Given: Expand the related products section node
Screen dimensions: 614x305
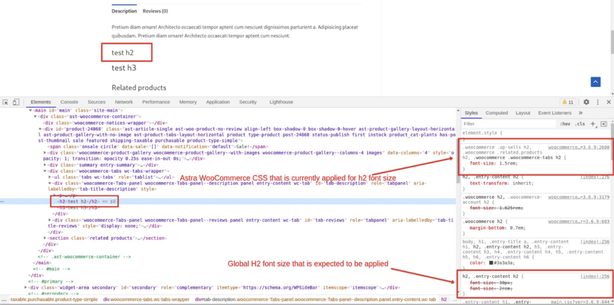Looking at the screenshot, I should (x=45, y=238).
